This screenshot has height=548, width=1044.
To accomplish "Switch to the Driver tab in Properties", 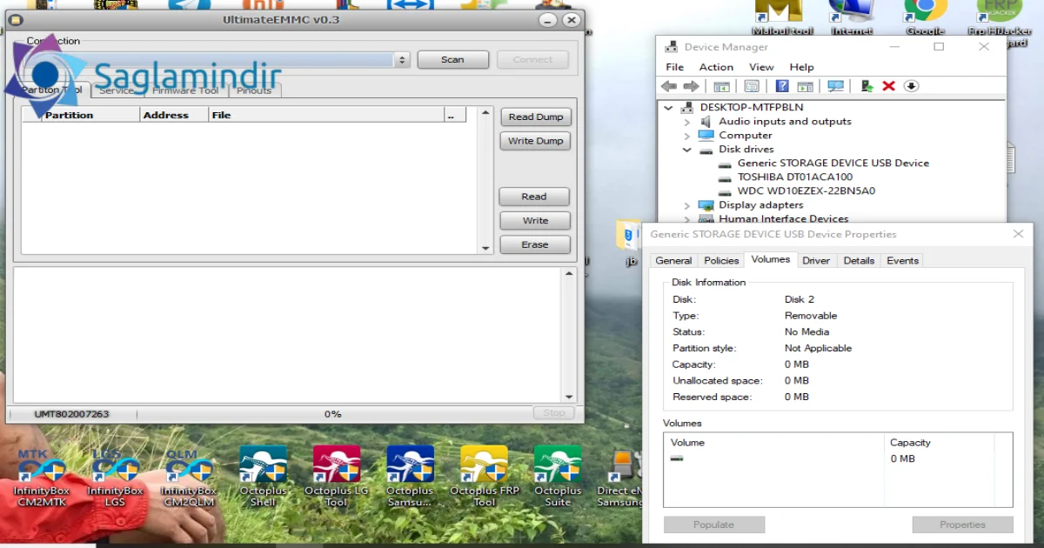I will tap(816, 261).
